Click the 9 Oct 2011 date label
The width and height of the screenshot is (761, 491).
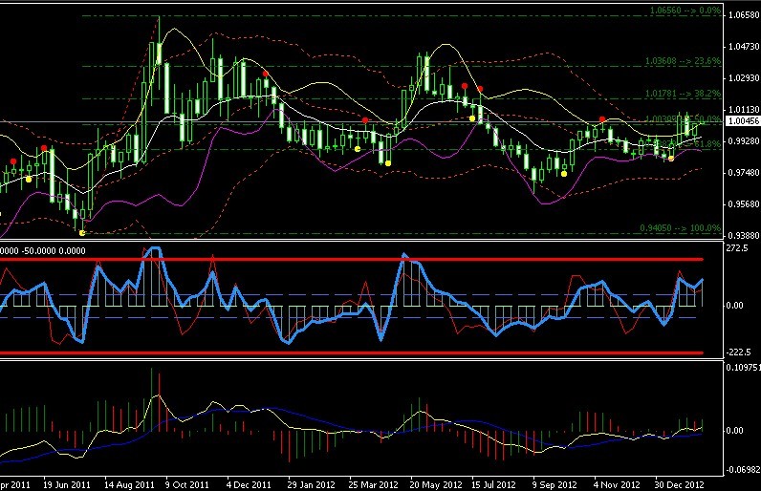click(x=186, y=484)
